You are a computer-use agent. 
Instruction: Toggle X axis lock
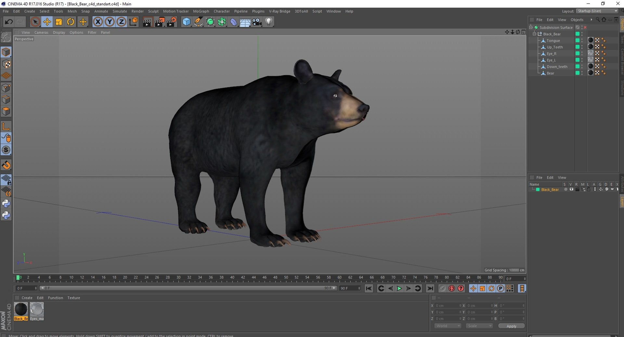coord(98,22)
